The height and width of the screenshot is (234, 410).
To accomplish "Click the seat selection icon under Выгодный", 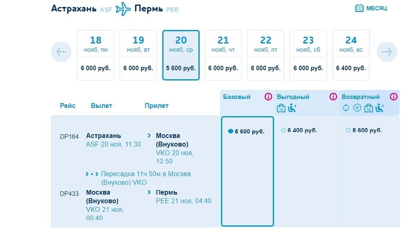I will point(292,107).
